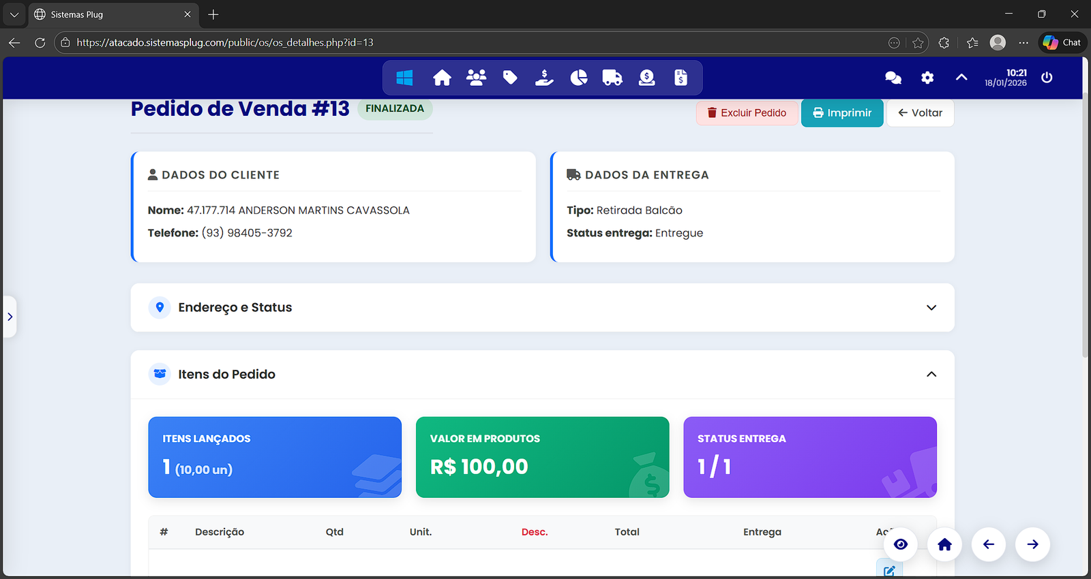Click the Imprimir button
1091x579 pixels.
click(x=842, y=113)
